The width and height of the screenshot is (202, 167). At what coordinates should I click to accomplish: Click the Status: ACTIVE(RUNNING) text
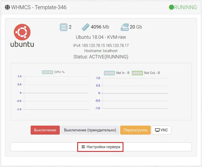click(101, 57)
